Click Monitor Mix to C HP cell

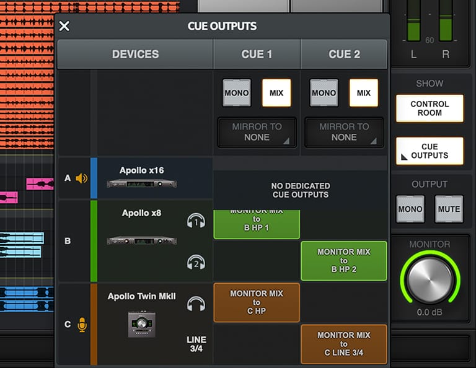pos(257,302)
